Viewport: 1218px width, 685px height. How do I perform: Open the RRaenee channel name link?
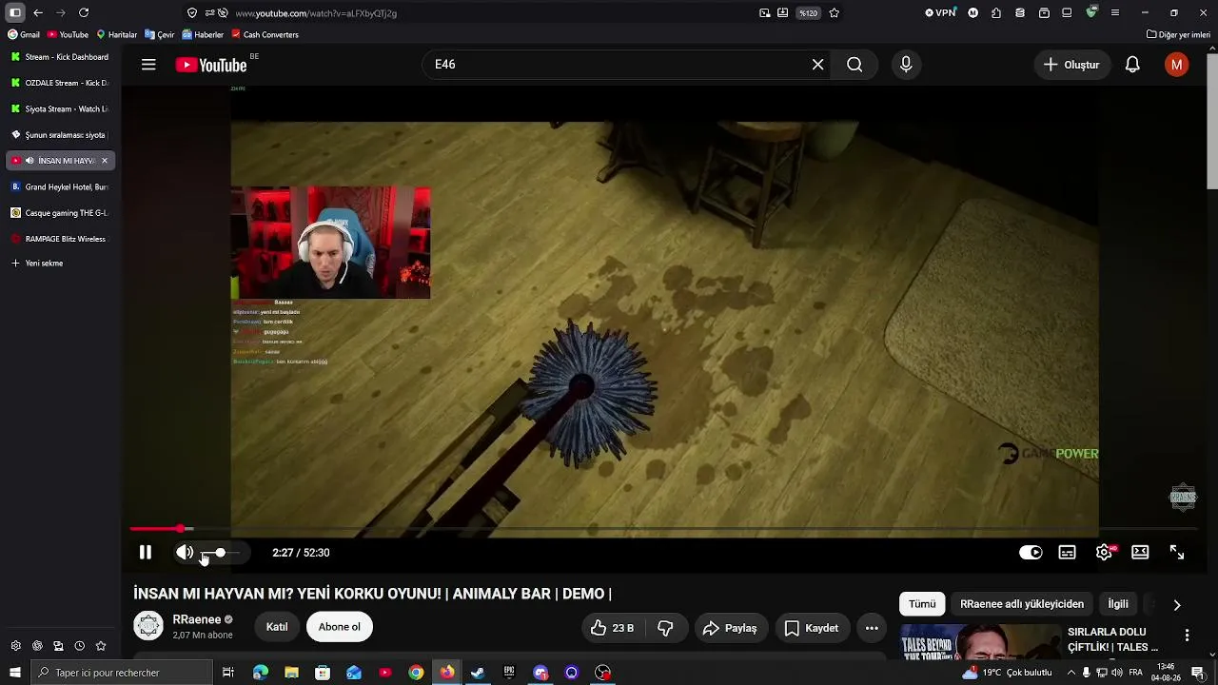tap(196, 619)
